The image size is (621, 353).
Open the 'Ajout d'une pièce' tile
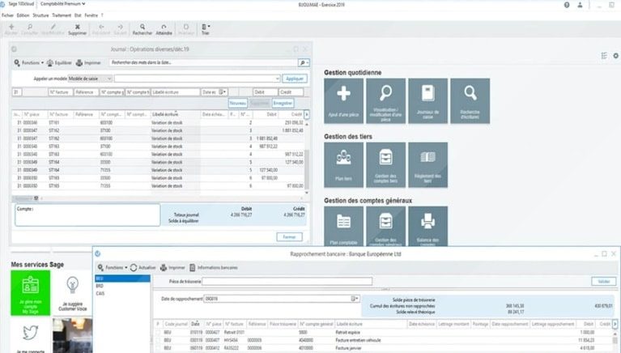[343, 100]
